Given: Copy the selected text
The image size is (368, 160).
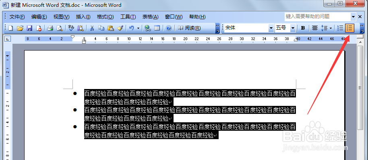Looking at the screenshot, I should [101, 28].
